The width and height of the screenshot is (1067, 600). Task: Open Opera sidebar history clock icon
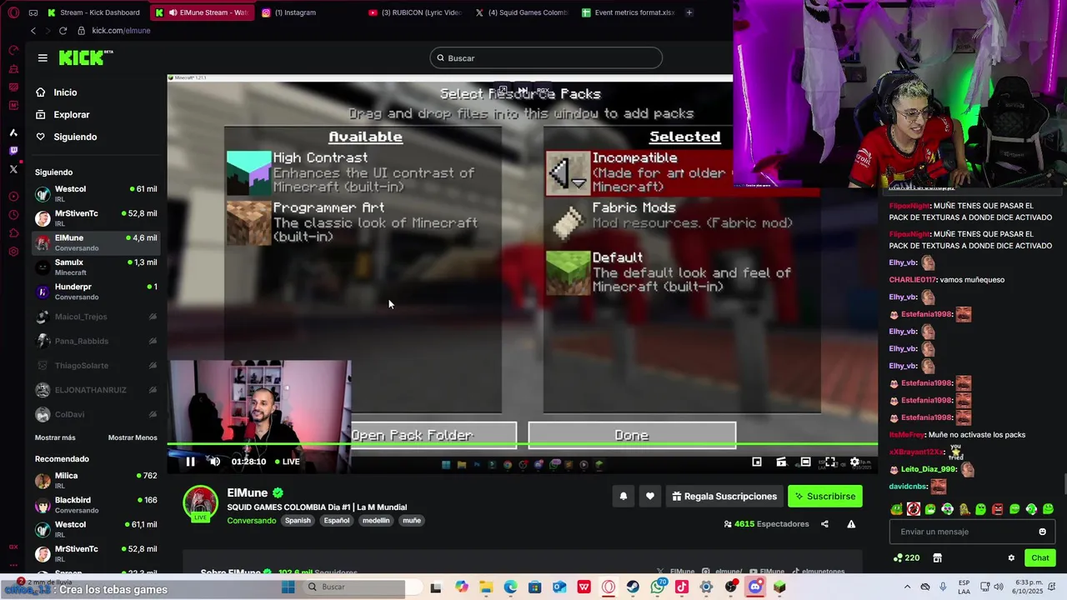pyautogui.click(x=13, y=215)
